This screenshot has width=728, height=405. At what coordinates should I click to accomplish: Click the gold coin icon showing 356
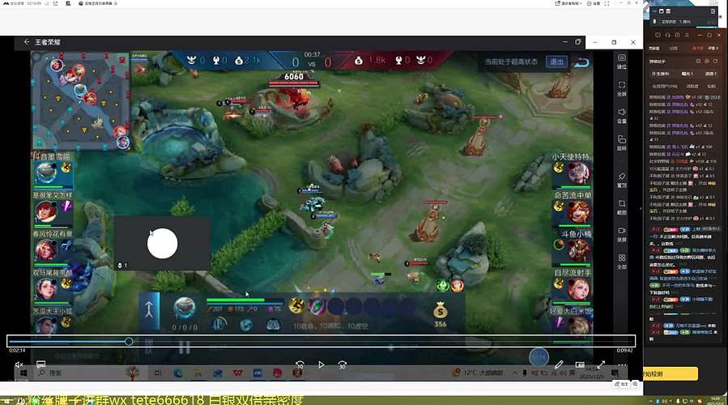pyautogui.click(x=441, y=311)
